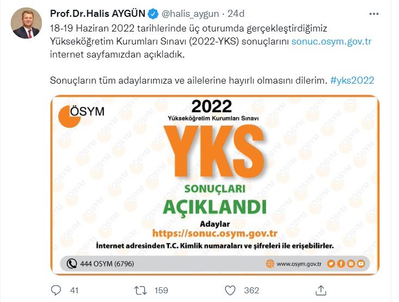Open the Prof.Dr.Halis AYGÜN display name
The image size is (399, 302).
[98, 14]
